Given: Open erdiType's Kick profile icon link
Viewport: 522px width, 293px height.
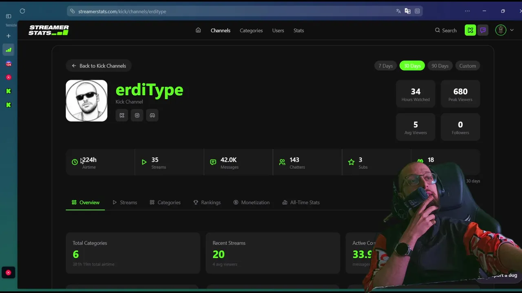Looking at the screenshot, I should [x=122, y=115].
